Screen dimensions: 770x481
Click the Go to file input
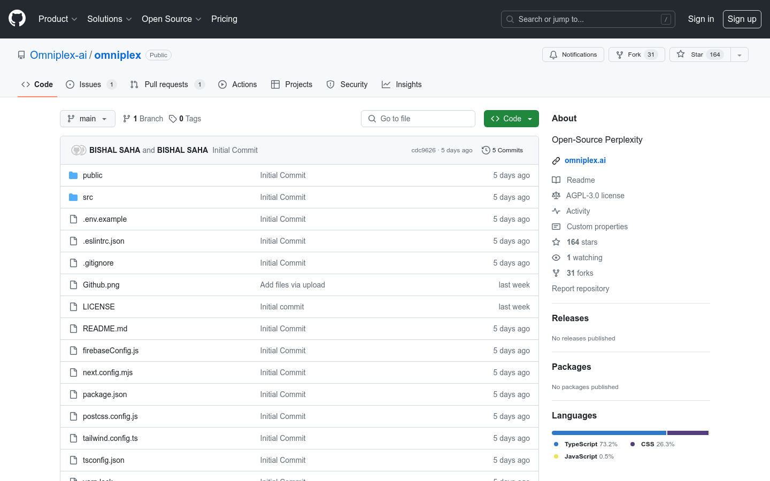pos(418,119)
